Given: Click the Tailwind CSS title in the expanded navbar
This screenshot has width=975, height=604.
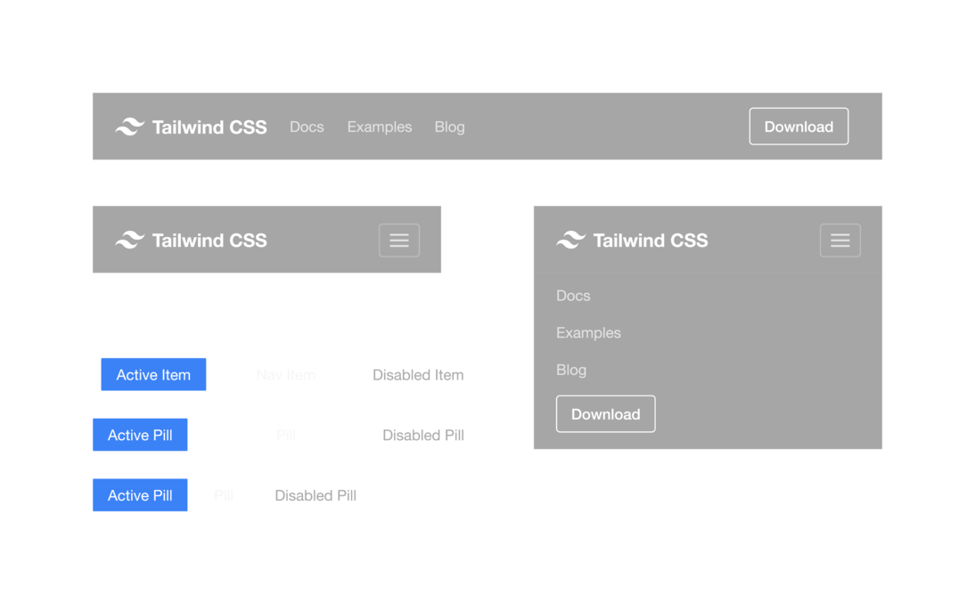Looking at the screenshot, I should (651, 240).
